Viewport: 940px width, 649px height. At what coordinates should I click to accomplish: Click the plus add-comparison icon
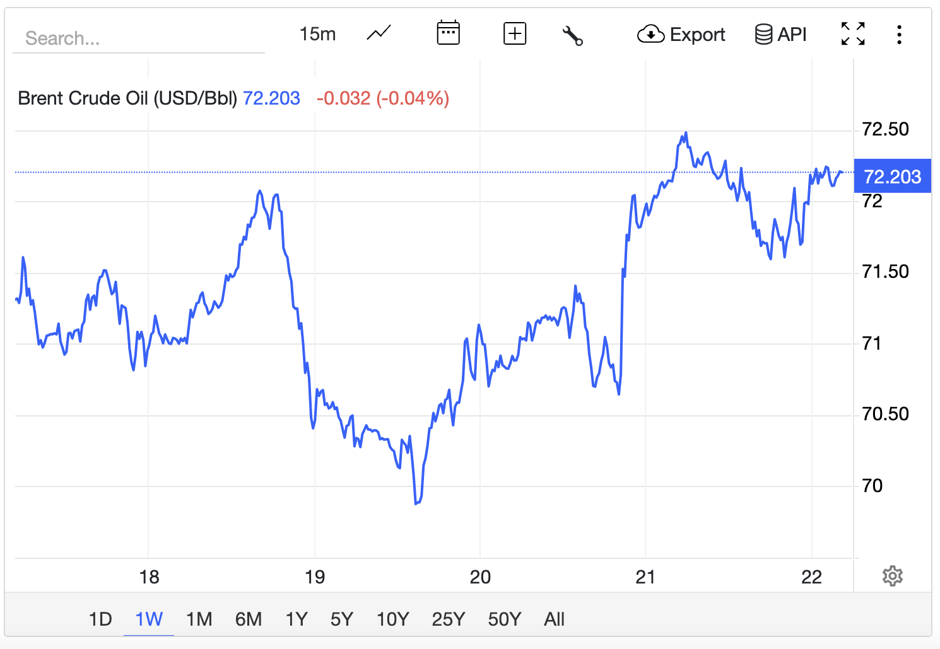[x=515, y=33]
